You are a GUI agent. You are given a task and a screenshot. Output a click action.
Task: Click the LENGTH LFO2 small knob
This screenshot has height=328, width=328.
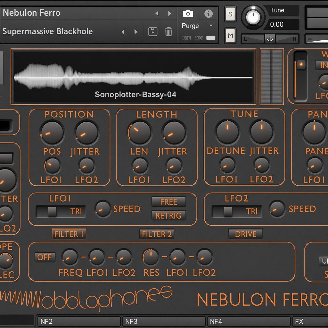[174, 166]
